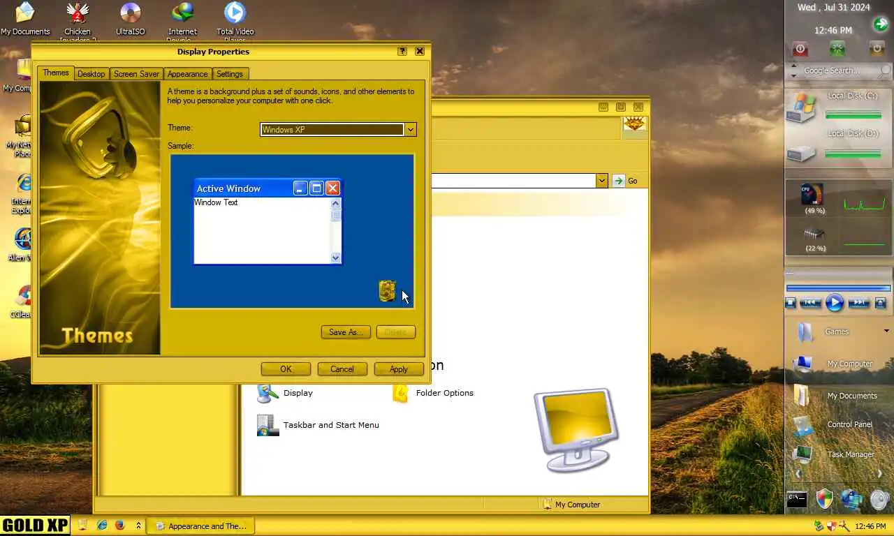Open the My Documents desktop icon

(x=25, y=18)
